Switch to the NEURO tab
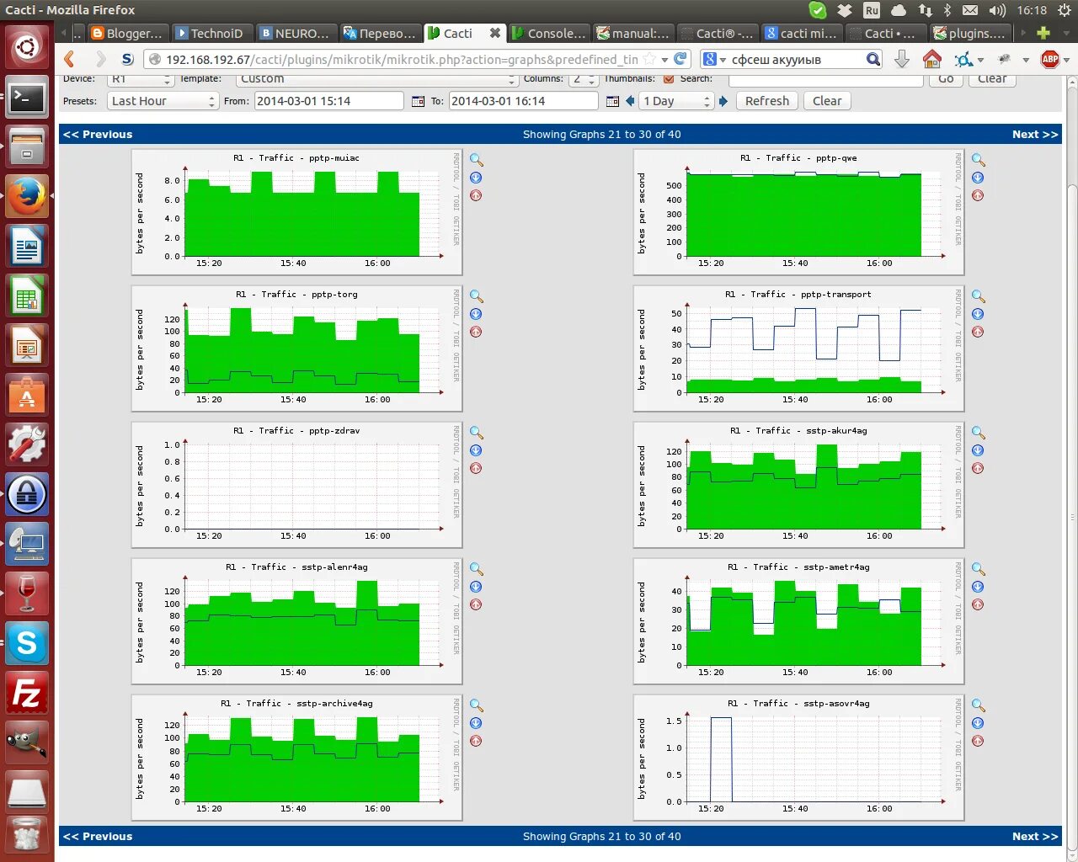The height and width of the screenshot is (862, 1078). click(x=295, y=33)
